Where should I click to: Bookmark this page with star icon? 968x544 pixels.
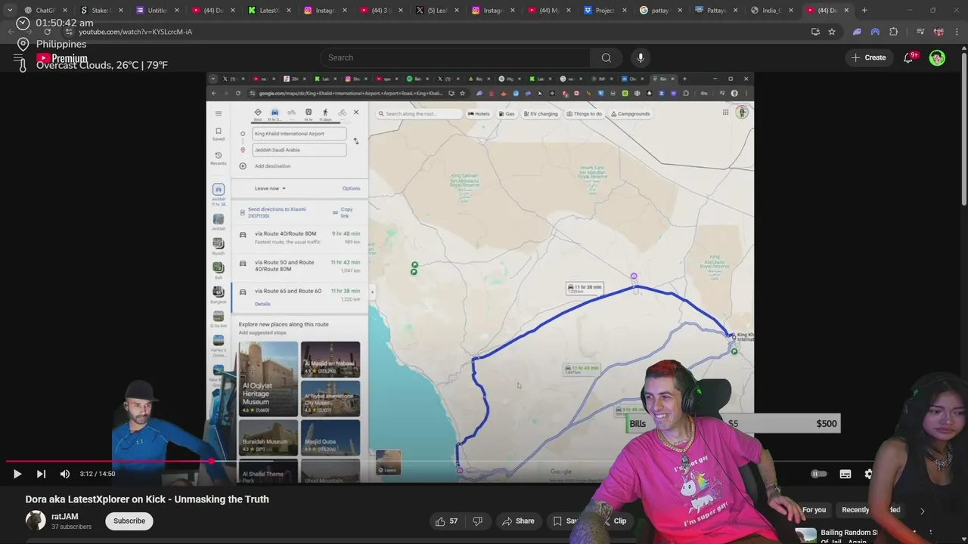point(832,32)
